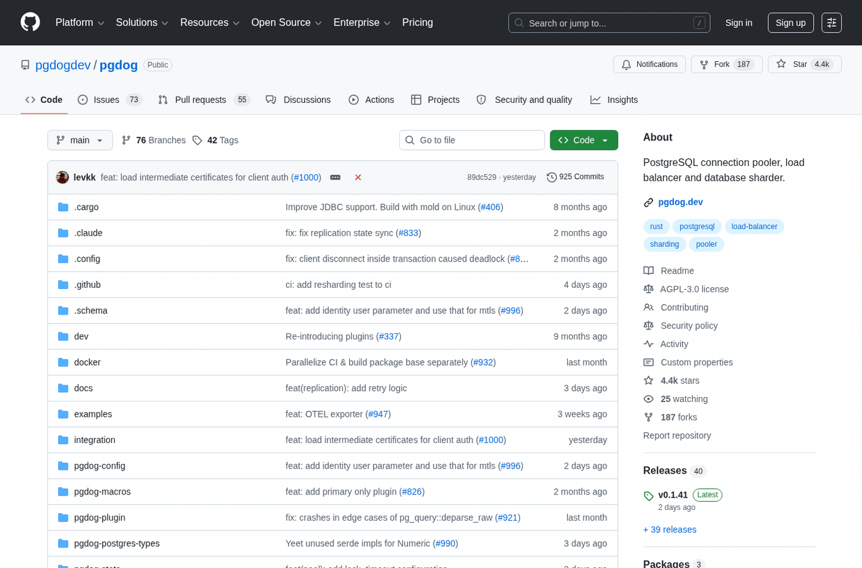Open the main branch selector dropdown
This screenshot has height=568, width=862.
[80, 140]
